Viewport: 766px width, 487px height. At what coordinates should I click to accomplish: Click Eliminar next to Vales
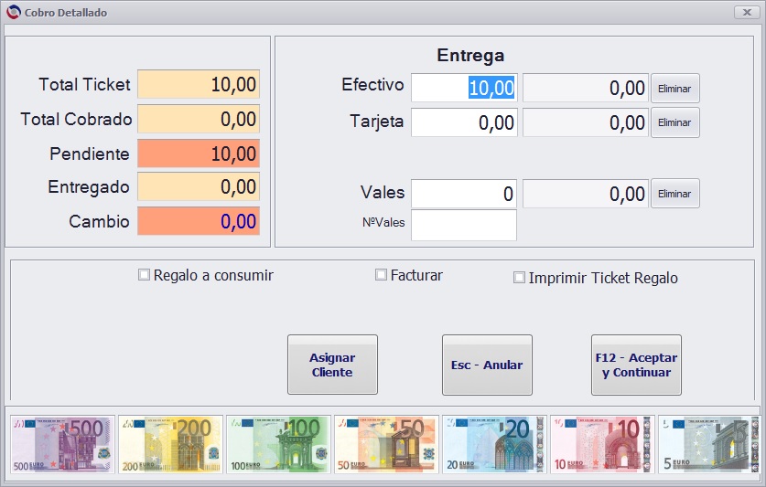pos(674,194)
